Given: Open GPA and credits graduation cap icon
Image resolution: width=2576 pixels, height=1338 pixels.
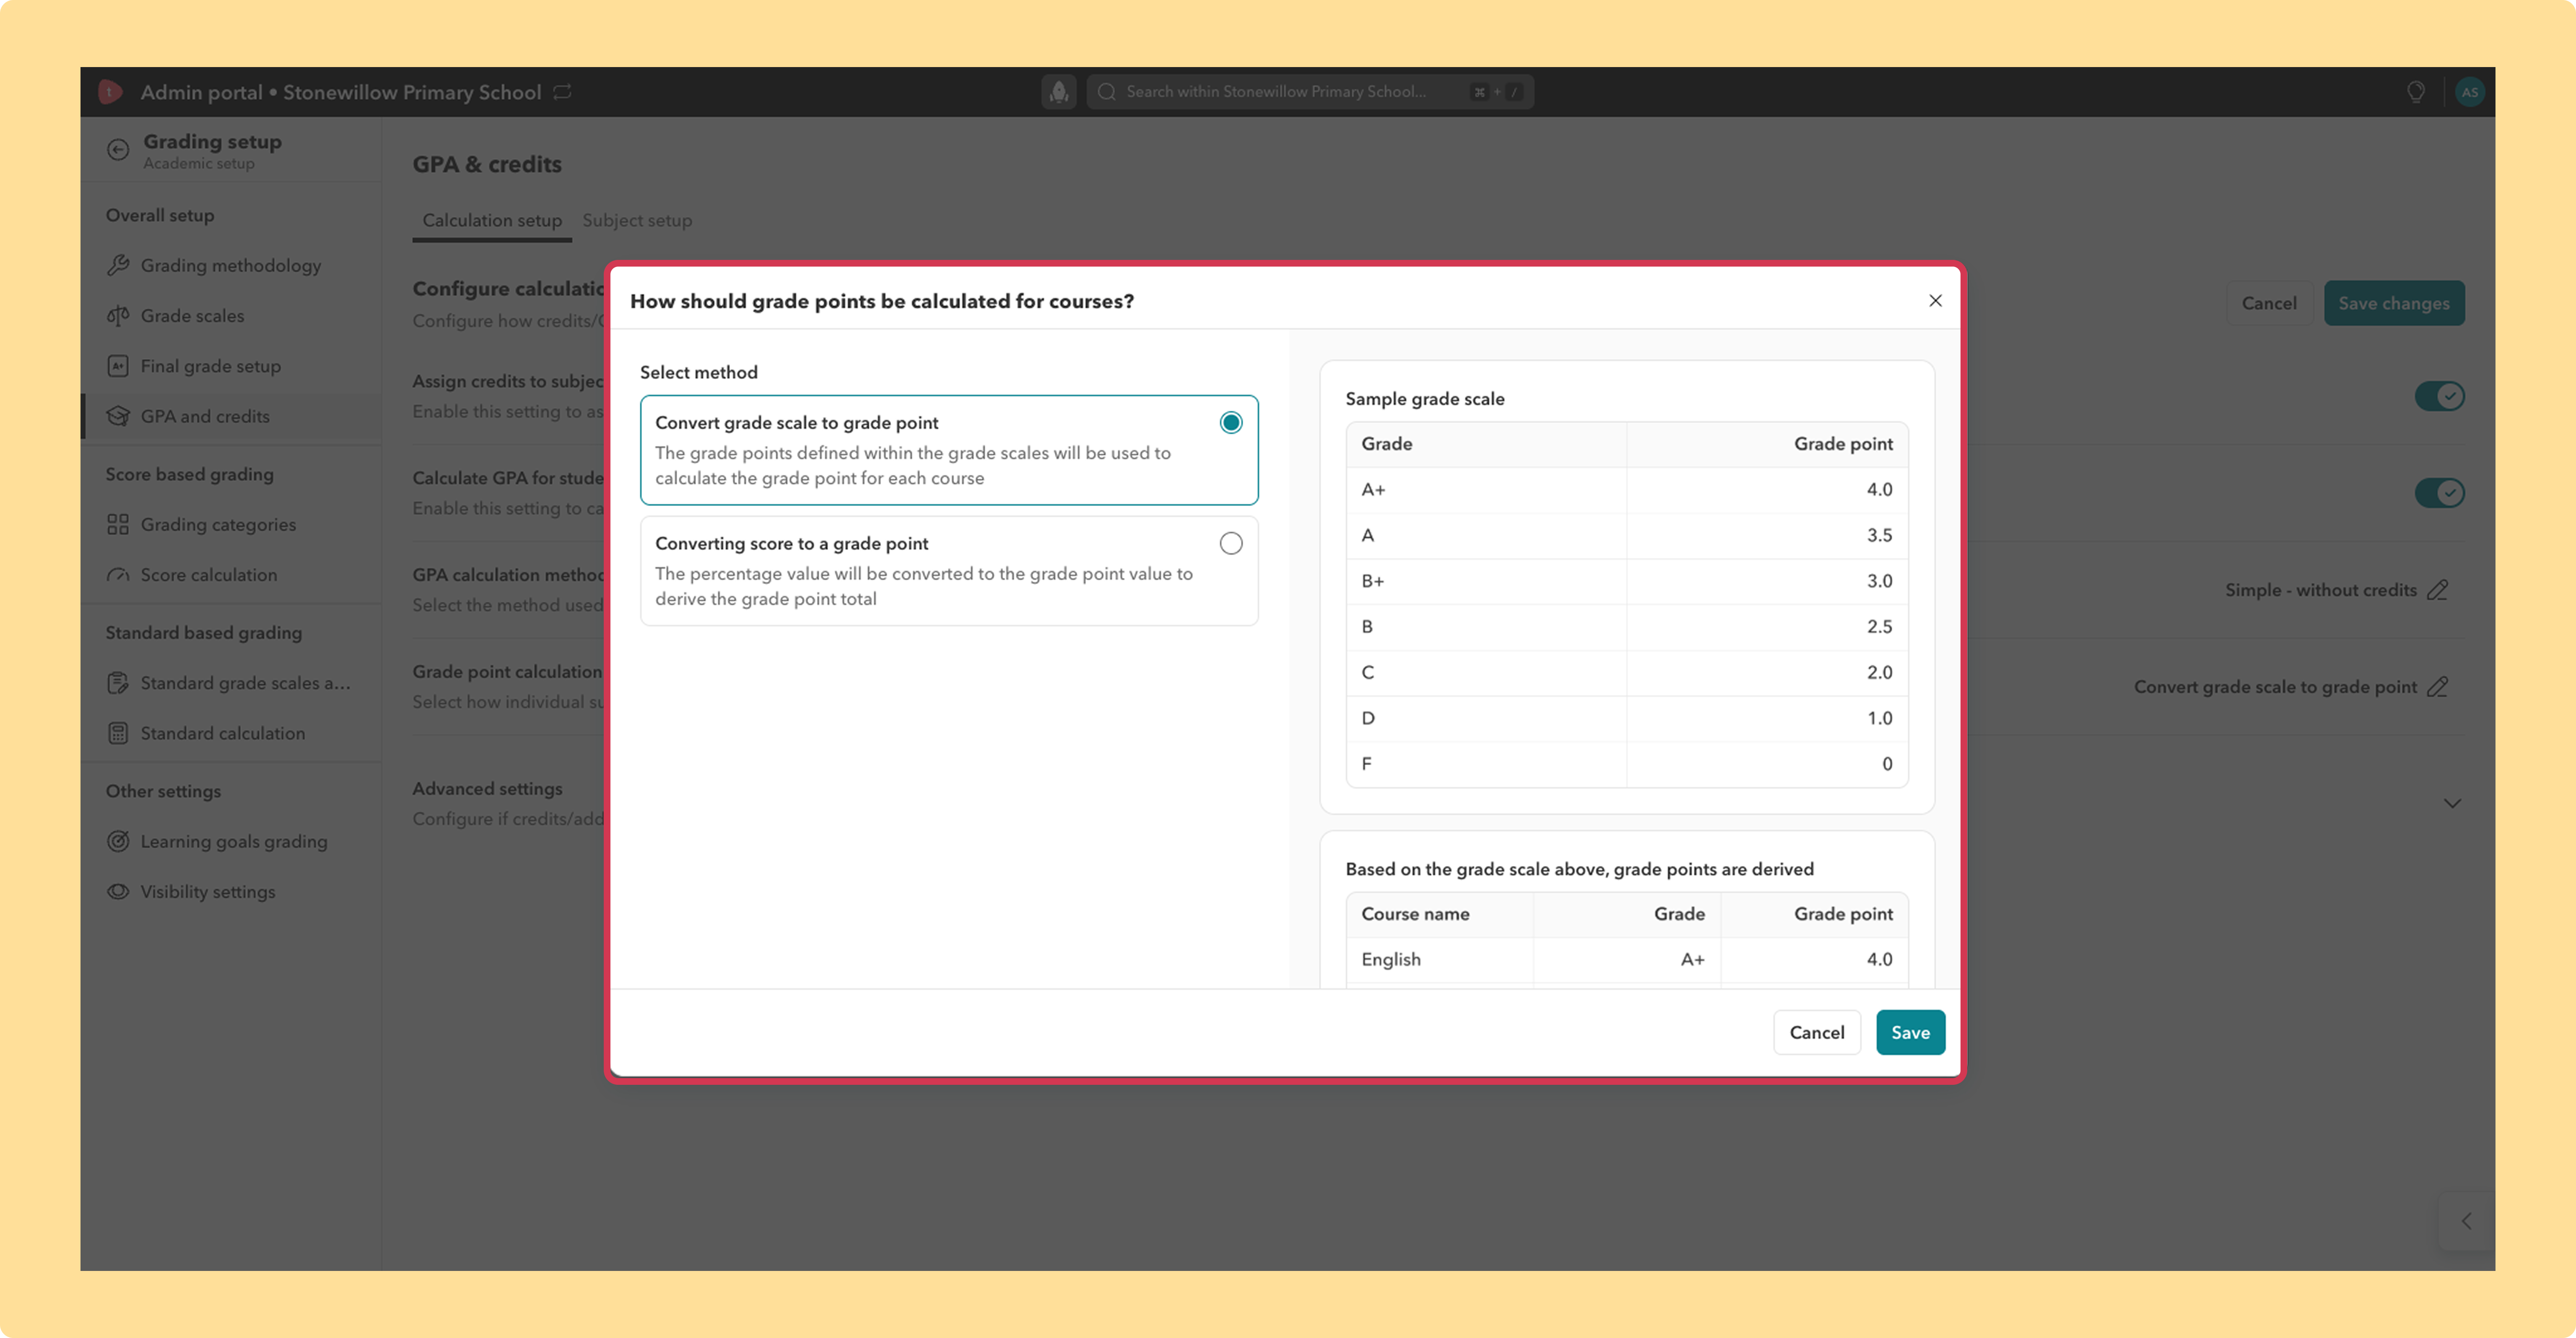Looking at the screenshot, I should point(118,416).
